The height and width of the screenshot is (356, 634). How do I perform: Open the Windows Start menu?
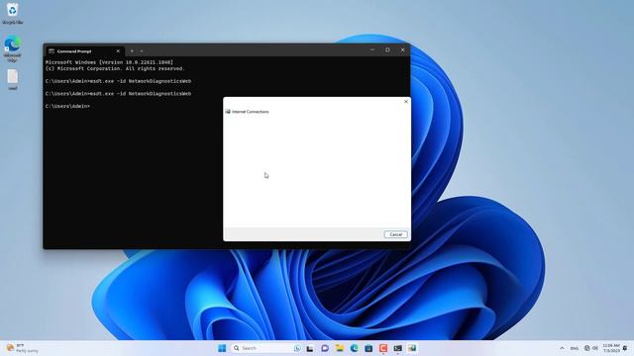click(222, 348)
